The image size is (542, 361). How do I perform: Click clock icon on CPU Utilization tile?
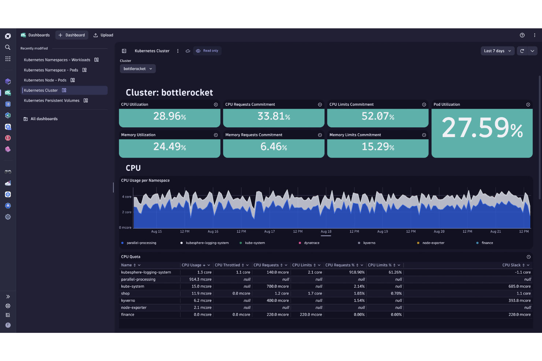click(x=216, y=105)
